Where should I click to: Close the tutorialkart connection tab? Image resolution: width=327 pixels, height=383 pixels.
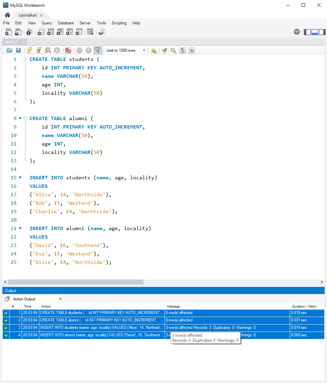click(41, 15)
